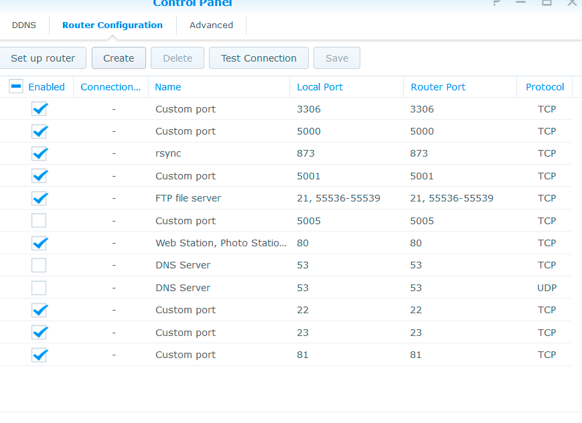Open the Advanced tab
The height and width of the screenshot is (423, 582).
pyautogui.click(x=211, y=25)
